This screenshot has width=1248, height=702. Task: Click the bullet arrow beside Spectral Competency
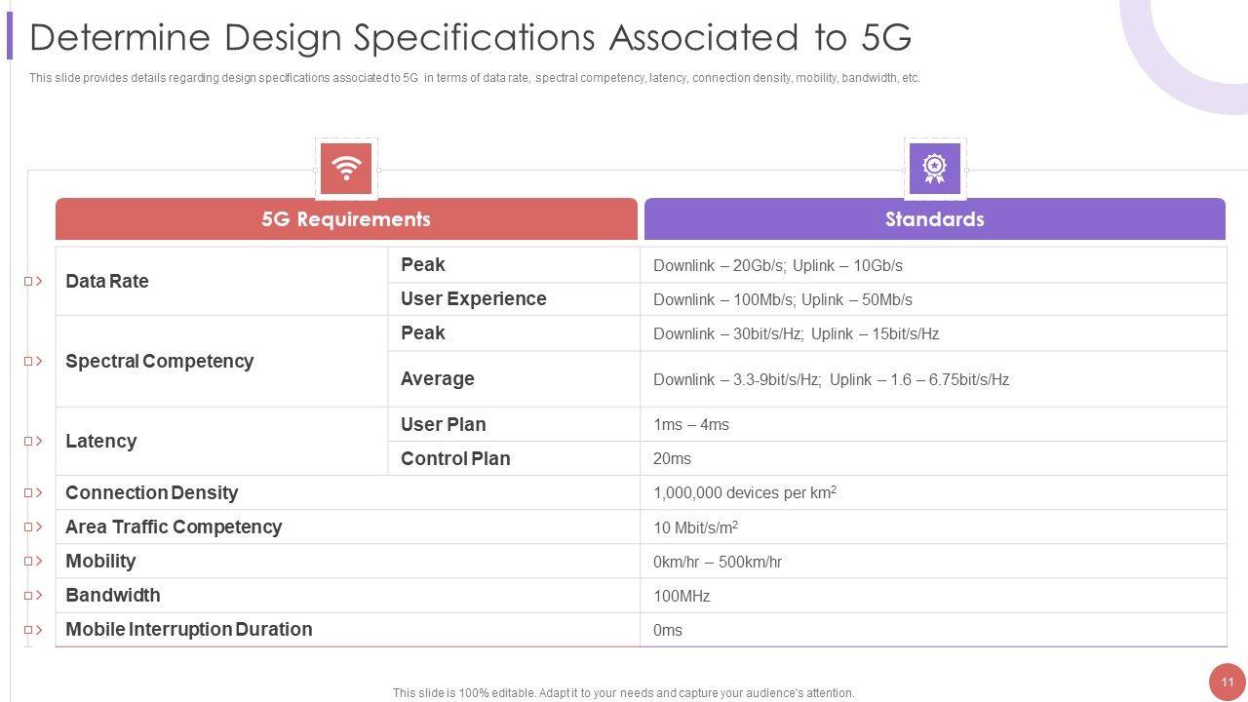[34, 361]
